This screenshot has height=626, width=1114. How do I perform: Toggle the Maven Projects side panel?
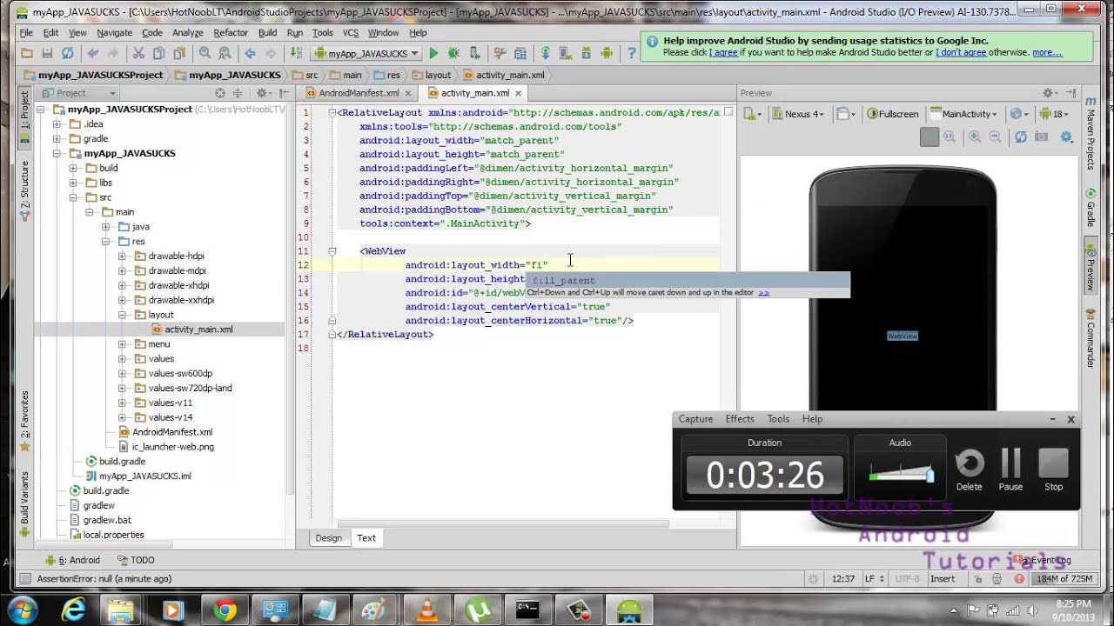[1090, 133]
